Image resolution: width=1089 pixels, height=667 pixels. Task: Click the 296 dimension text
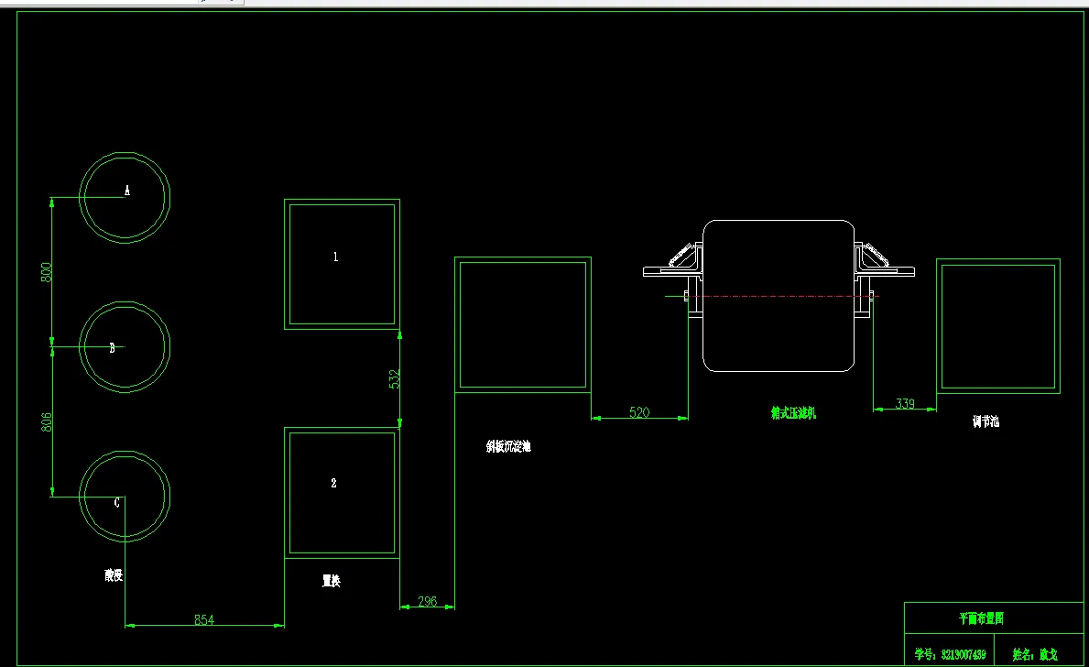click(428, 601)
